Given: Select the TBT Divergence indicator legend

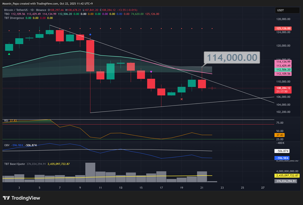Looking at the screenshot, I should coord(14,18).
